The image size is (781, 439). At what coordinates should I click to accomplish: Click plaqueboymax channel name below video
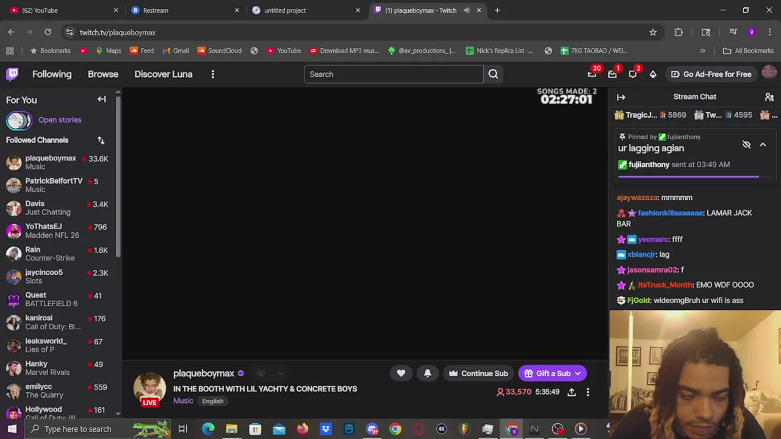click(204, 373)
